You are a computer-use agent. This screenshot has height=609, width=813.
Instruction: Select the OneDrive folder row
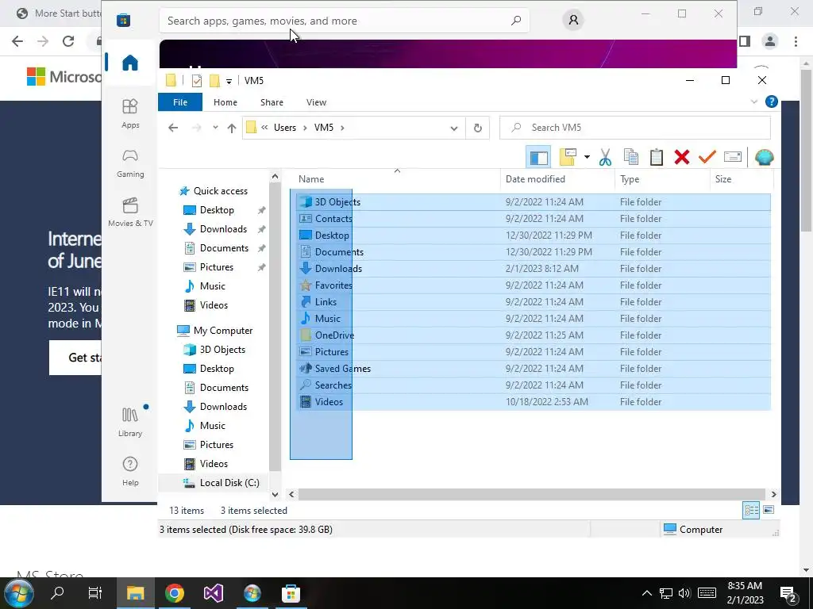534,335
